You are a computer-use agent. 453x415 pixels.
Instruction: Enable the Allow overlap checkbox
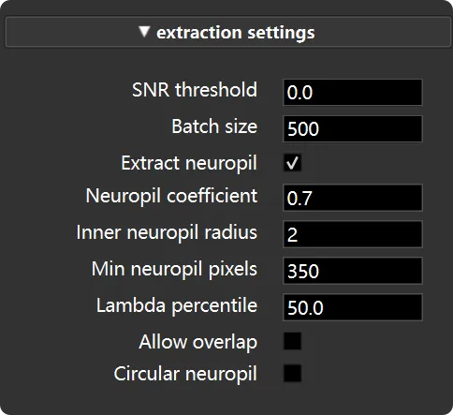(x=292, y=341)
